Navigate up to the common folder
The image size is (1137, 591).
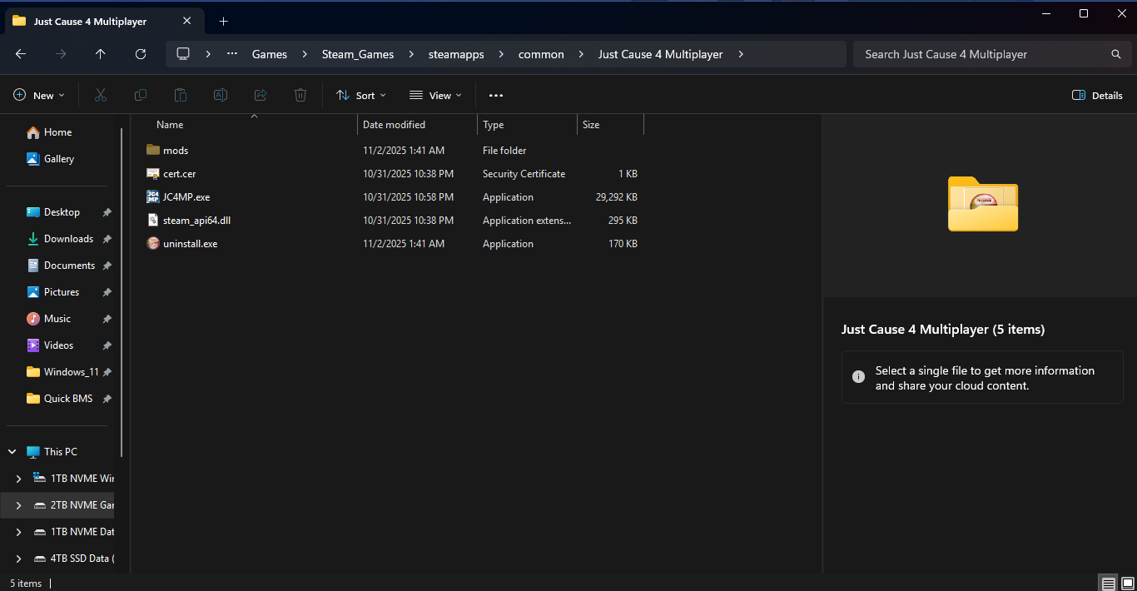point(100,54)
